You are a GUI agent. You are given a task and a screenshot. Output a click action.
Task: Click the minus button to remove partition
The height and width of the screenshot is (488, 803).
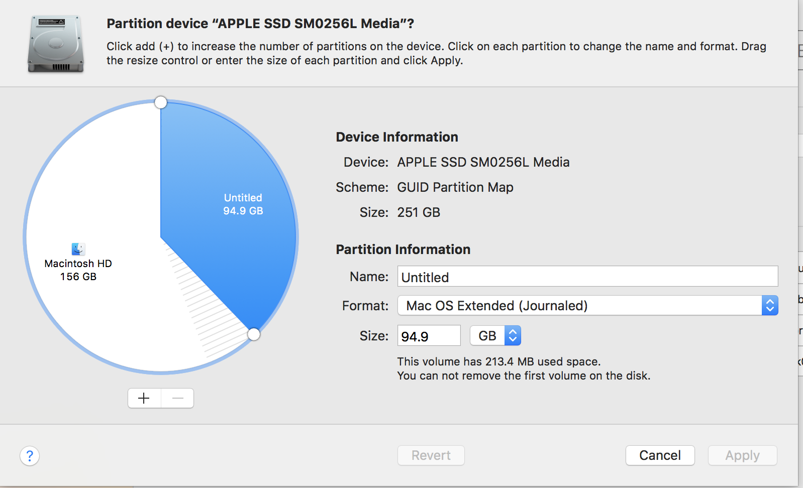pos(177,398)
